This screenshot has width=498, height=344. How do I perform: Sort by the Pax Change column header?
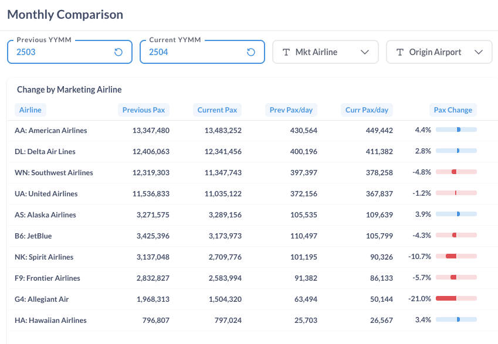453,110
